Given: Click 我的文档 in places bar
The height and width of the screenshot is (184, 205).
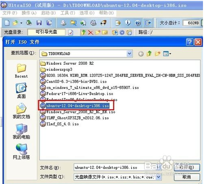Looking at the screenshot, I should (21, 111).
